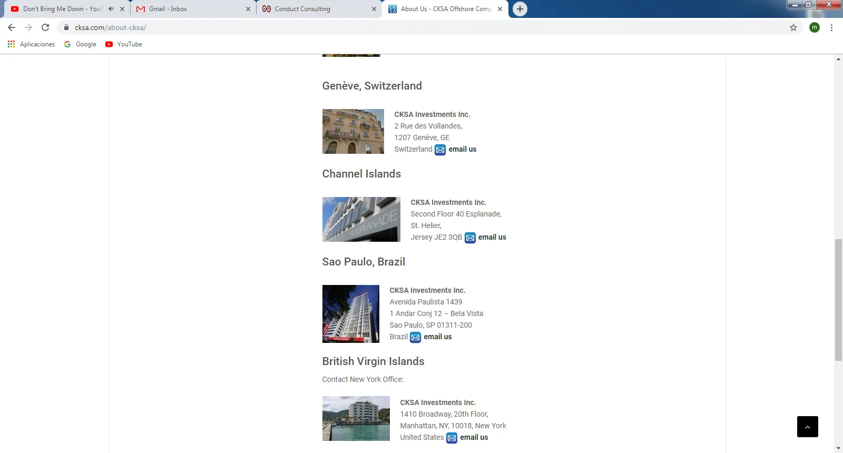Click the envelope icon next to Brazil
Image resolution: width=843 pixels, height=453 pixels.
click(415, 337)
